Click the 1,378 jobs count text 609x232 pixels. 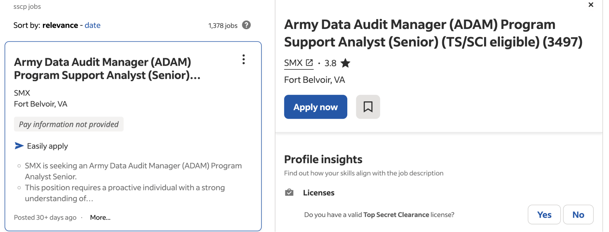point(223,26)
